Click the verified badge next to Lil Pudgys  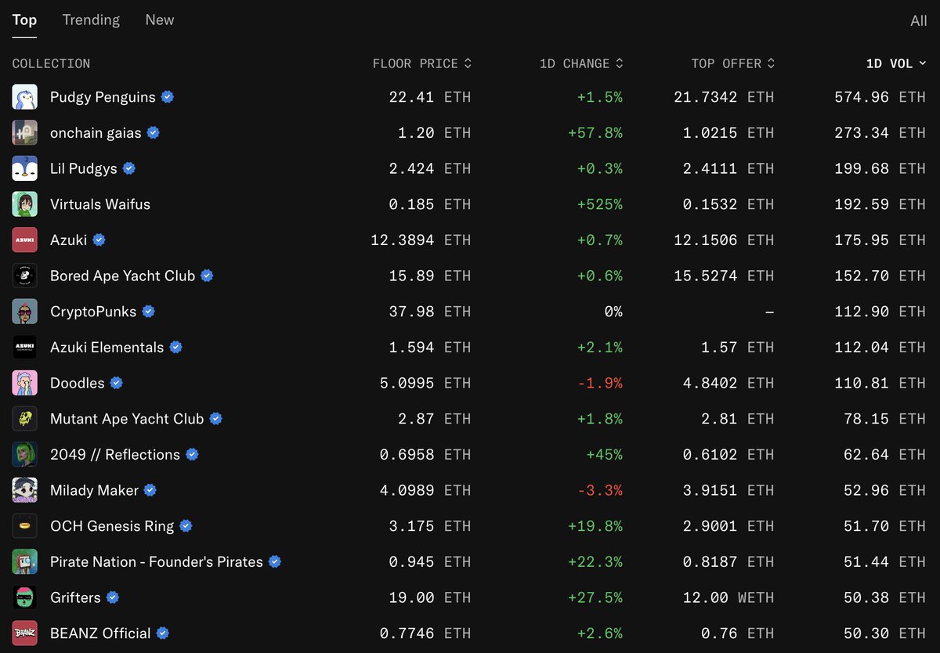pos(129,168)
